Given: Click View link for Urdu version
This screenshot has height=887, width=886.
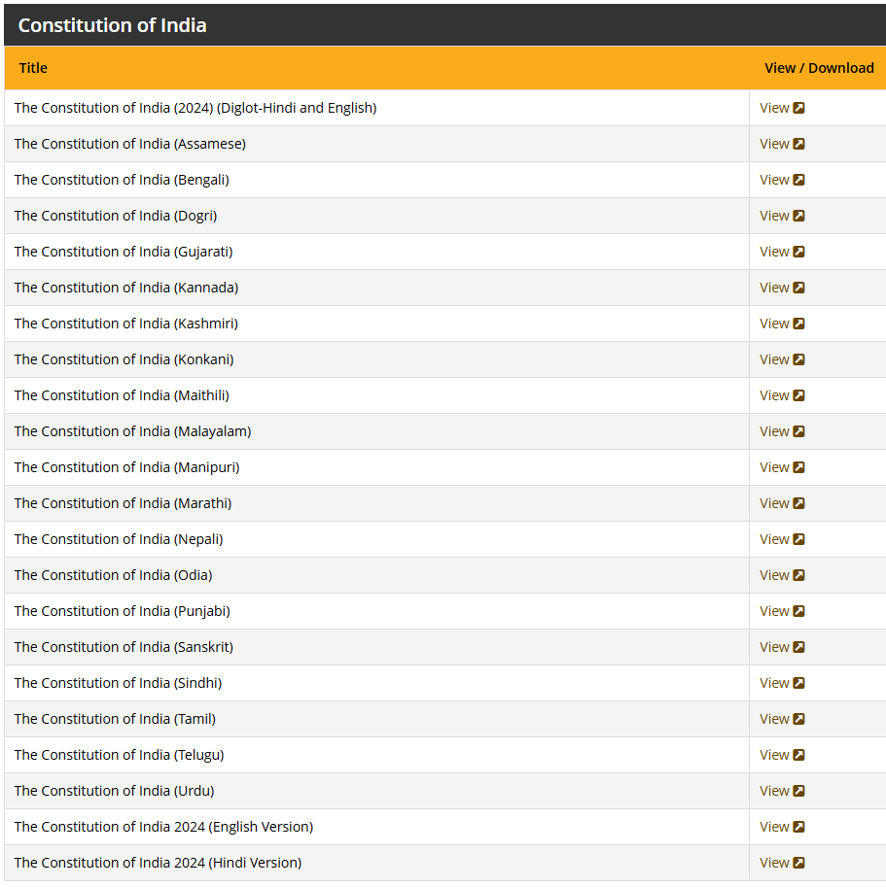Looking at the screenshot, I should point(774,791).
